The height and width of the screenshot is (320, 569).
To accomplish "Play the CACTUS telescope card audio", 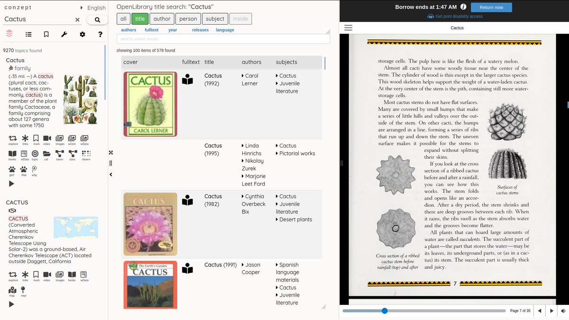I will click(11, 304).
